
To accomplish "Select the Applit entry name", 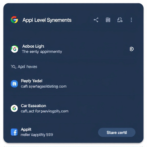I will click(x=26, y=129).
